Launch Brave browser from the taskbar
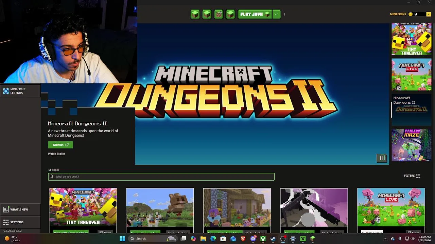 tap(243, 239)
